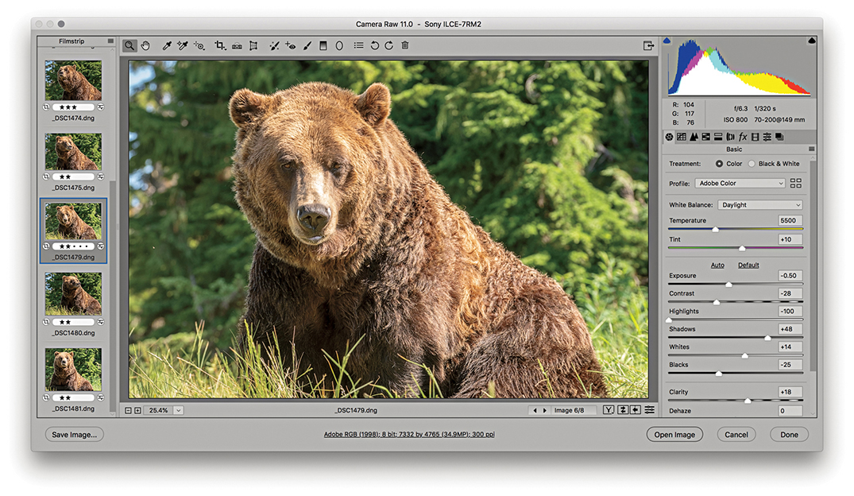The image size is (854, 496).
Task: Open the Profile dropdown showing Adobe Color
Action: tap(740, 184)
